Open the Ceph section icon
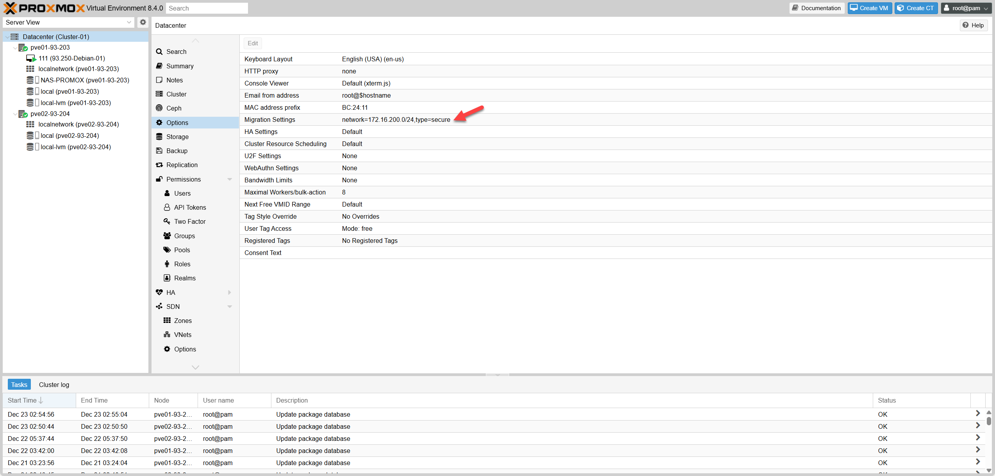 pos(159,108)
